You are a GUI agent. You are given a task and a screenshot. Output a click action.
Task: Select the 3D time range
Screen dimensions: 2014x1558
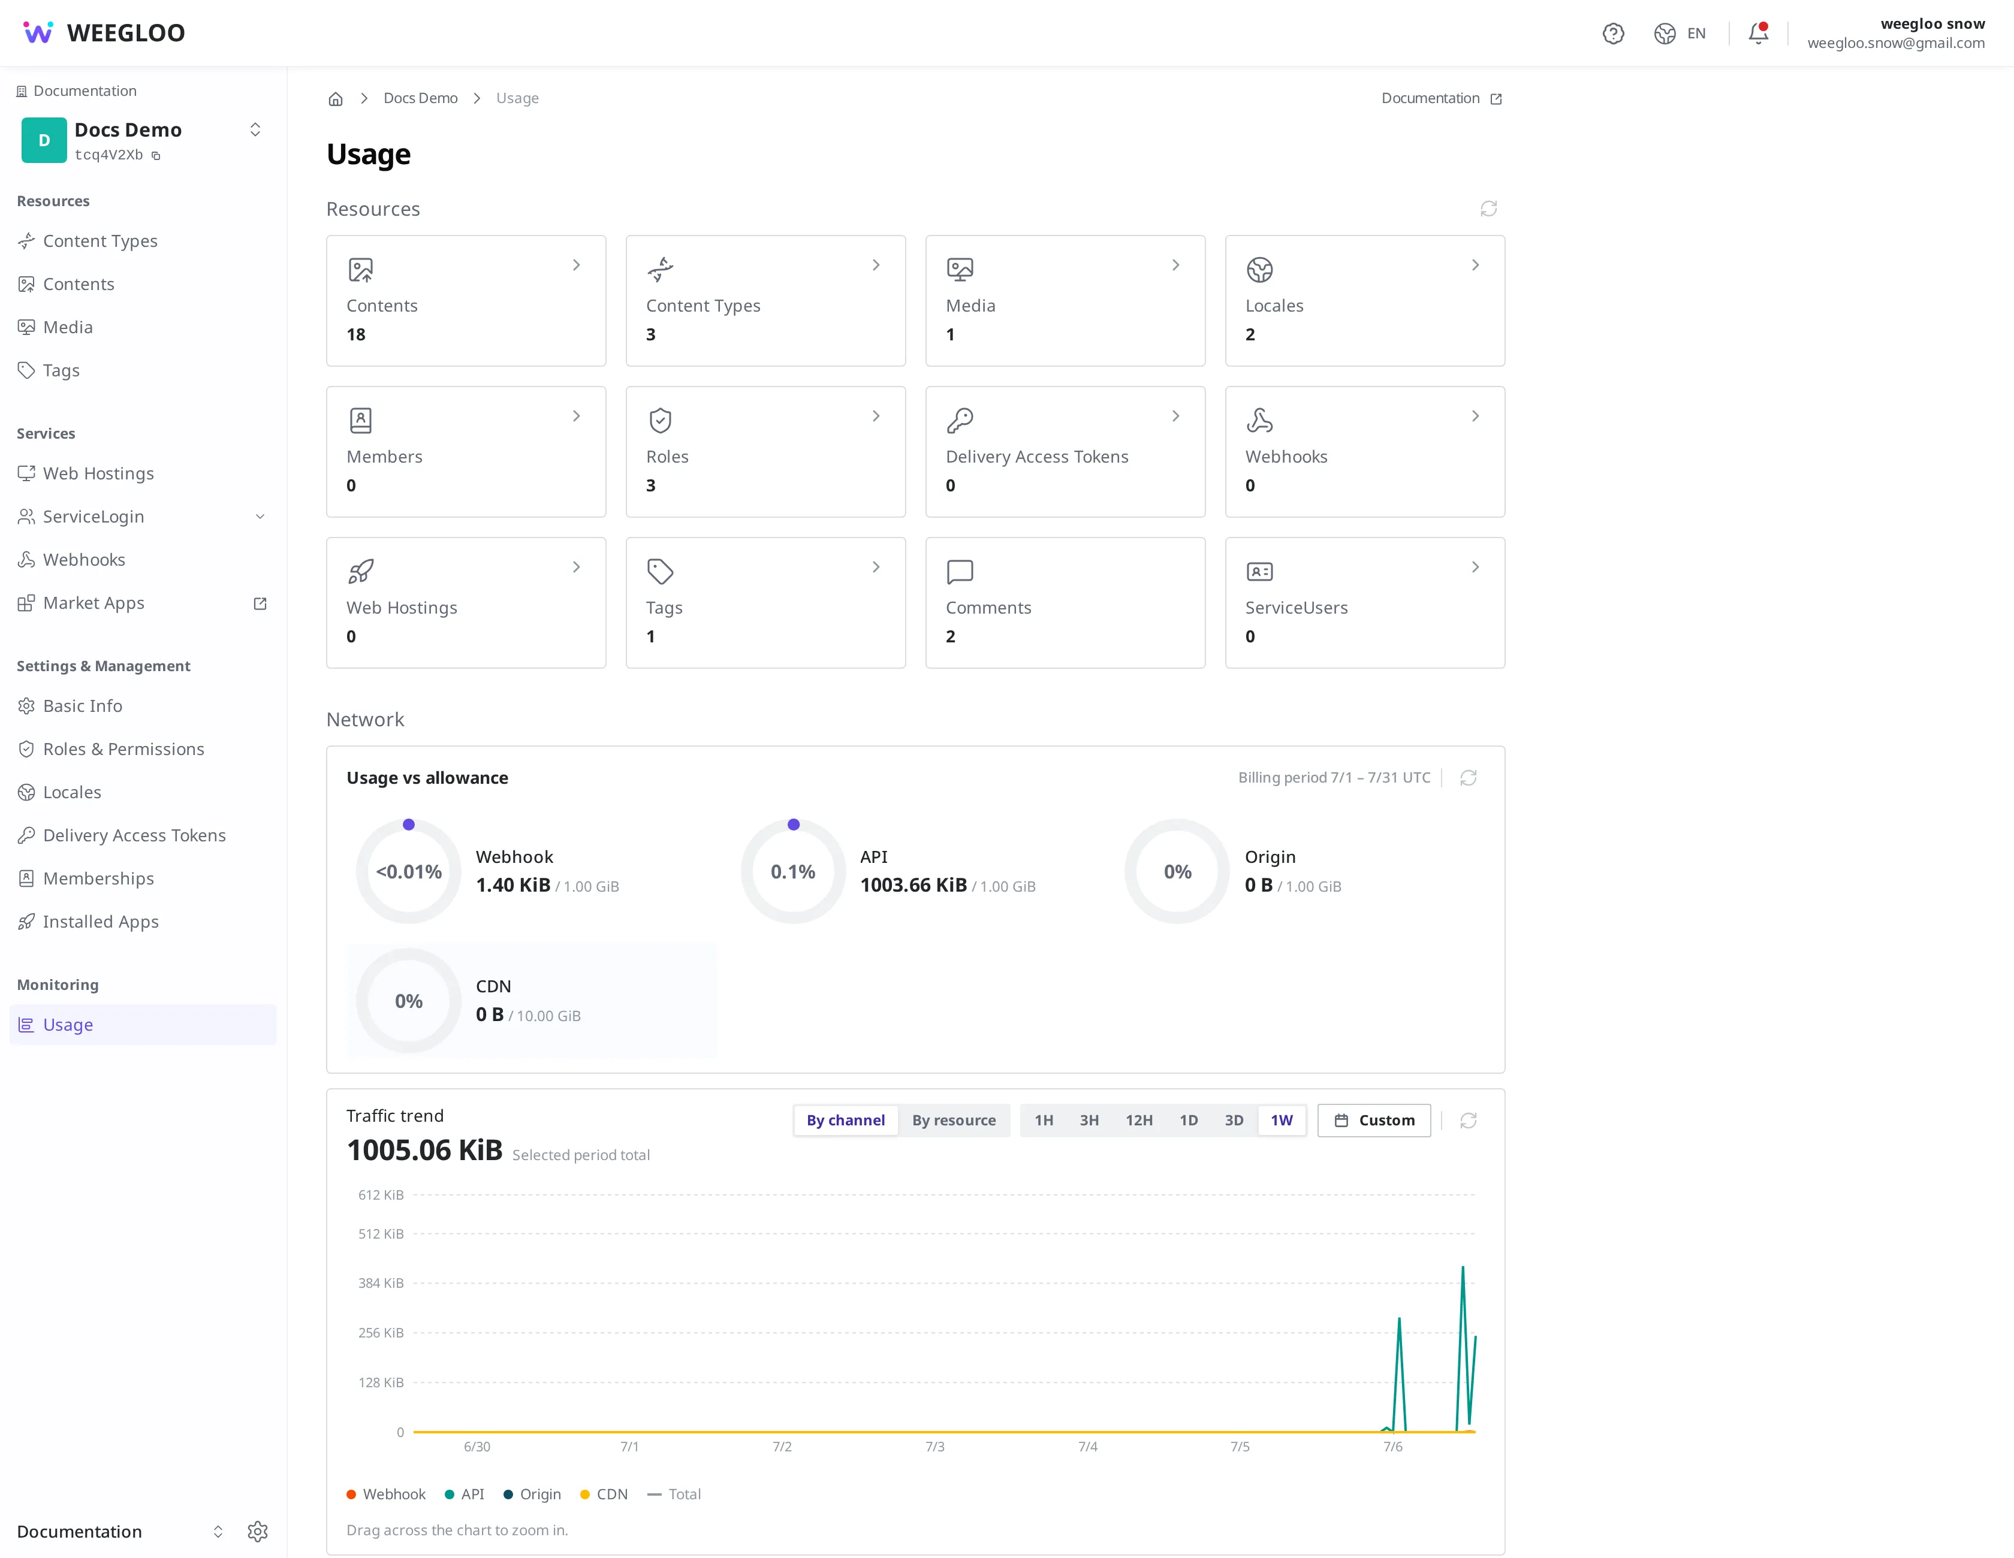tap(1234, 1120)
